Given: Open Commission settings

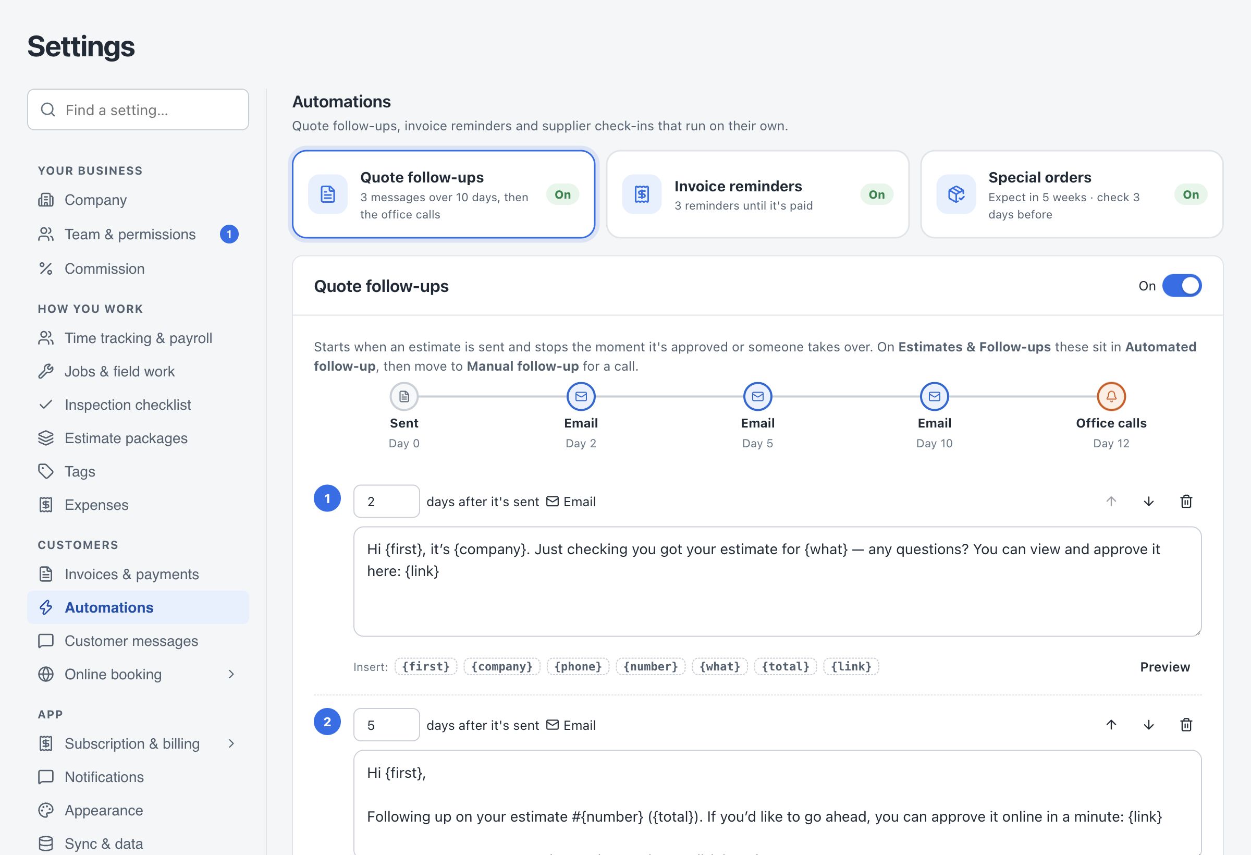Looking at the screenshot, I should 138,268.
